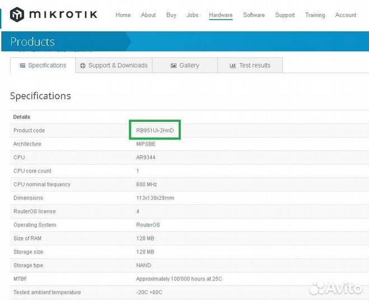Screen dimensions: 369x302
Task: Follow the RouterOS operating system link
Action: (x=148, y=225)
